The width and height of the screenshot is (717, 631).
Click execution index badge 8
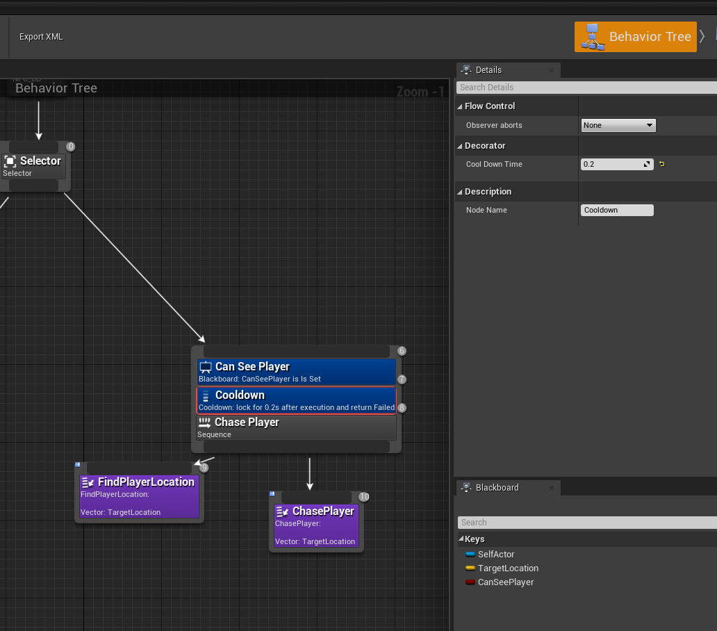(x=402, y=407)
